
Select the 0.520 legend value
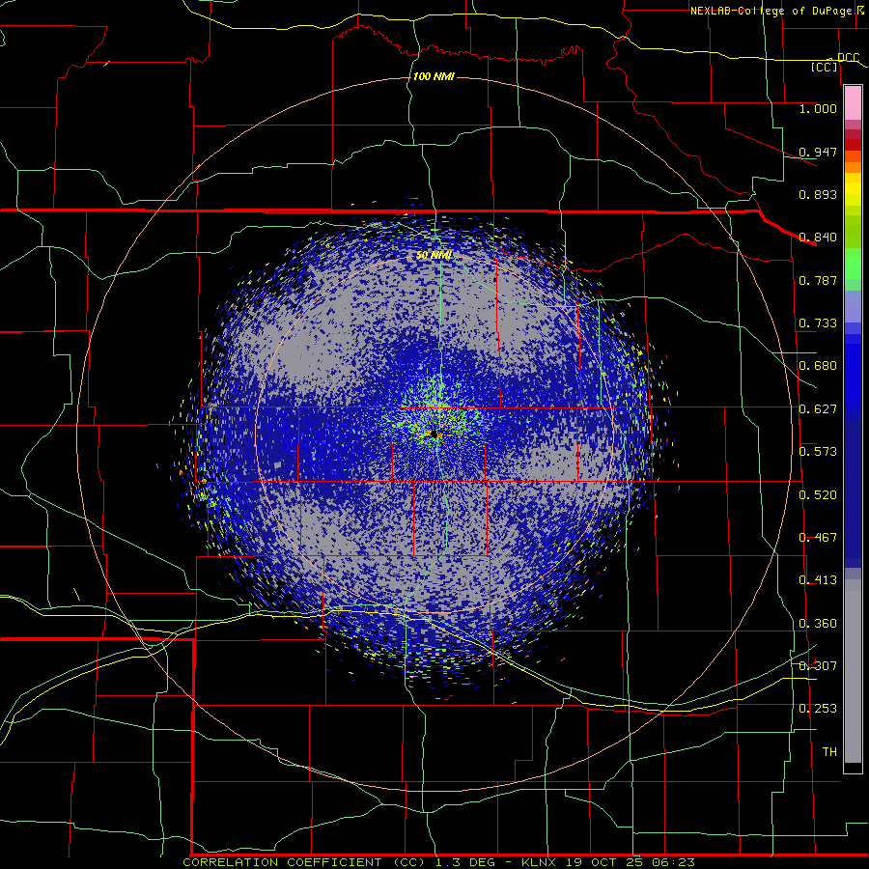coord(818,495)
